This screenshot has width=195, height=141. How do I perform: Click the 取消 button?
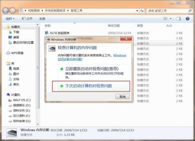click(x=122, y=97)
